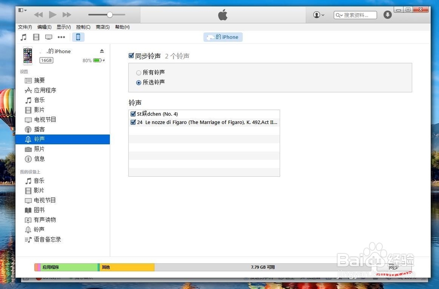Click the 同步 button at bottom right
439x289 pixels.
click(x=394, y=267)
